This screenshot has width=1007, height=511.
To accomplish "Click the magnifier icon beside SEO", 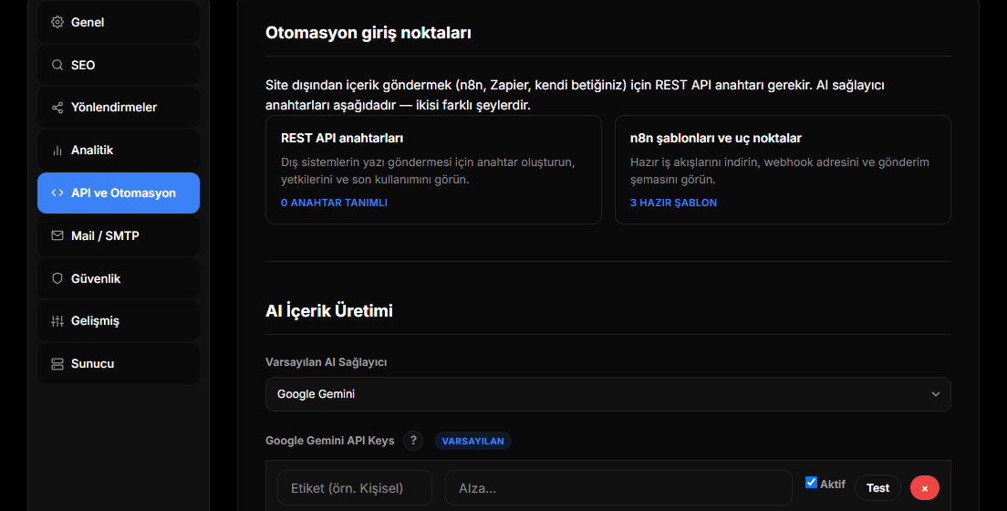I will pyautogui.click(x=57, y=65).
